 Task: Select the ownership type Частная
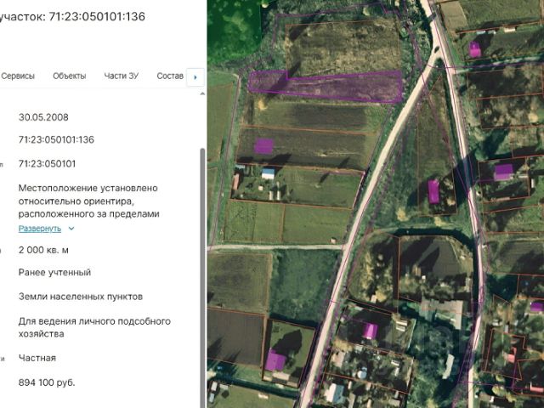click(37, 358)
